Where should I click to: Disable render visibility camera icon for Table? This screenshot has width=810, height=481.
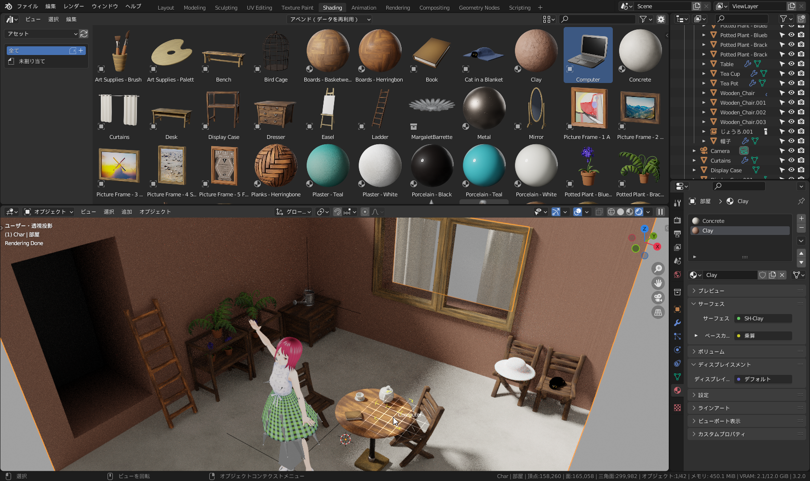tap(801, 64)
